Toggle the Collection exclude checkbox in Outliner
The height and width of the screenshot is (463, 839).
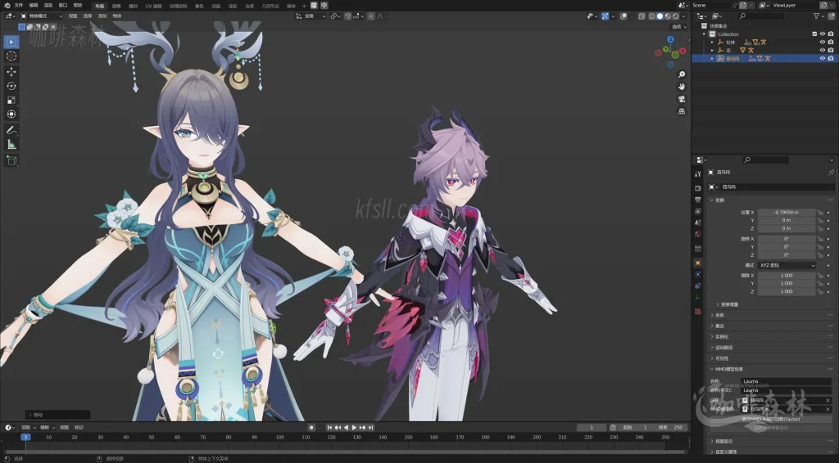click(x=814, y=34)
